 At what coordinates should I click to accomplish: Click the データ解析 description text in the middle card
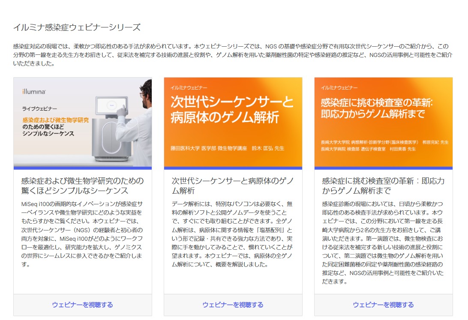[x=232, y=234]
